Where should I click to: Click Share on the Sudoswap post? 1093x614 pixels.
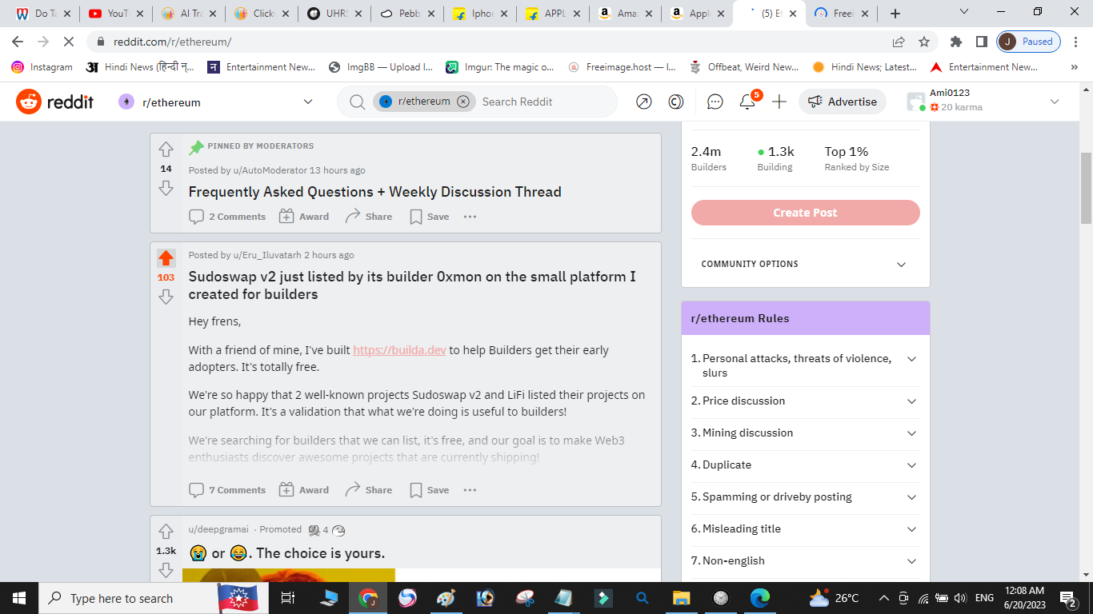(369, 490)
